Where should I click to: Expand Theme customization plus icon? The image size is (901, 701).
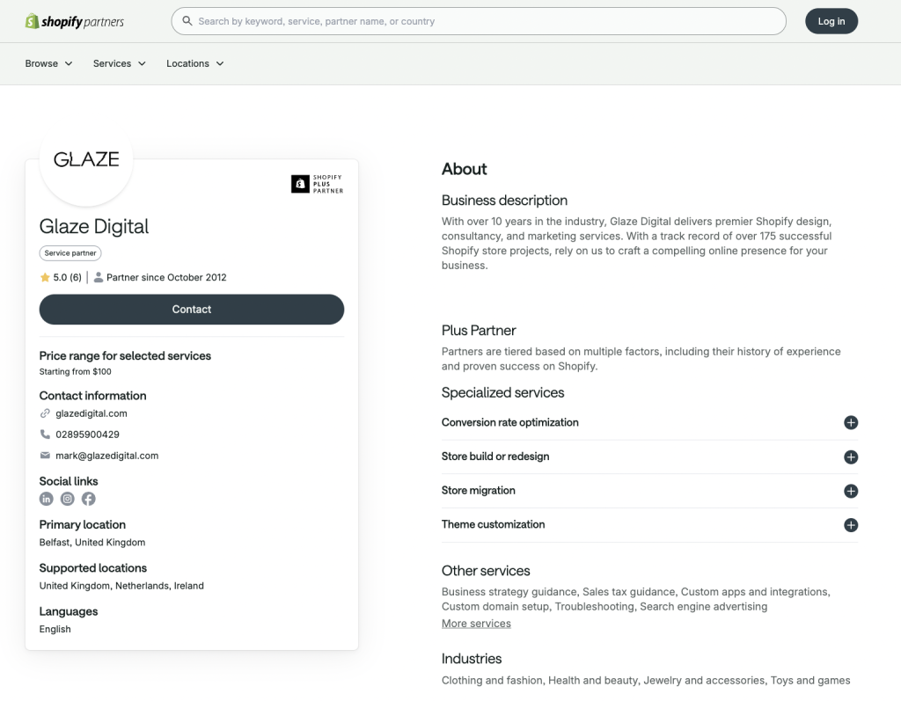(x=851, y=525)
